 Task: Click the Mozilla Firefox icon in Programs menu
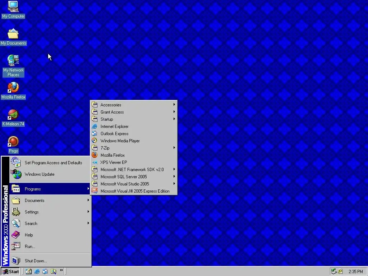coord(95,155)
